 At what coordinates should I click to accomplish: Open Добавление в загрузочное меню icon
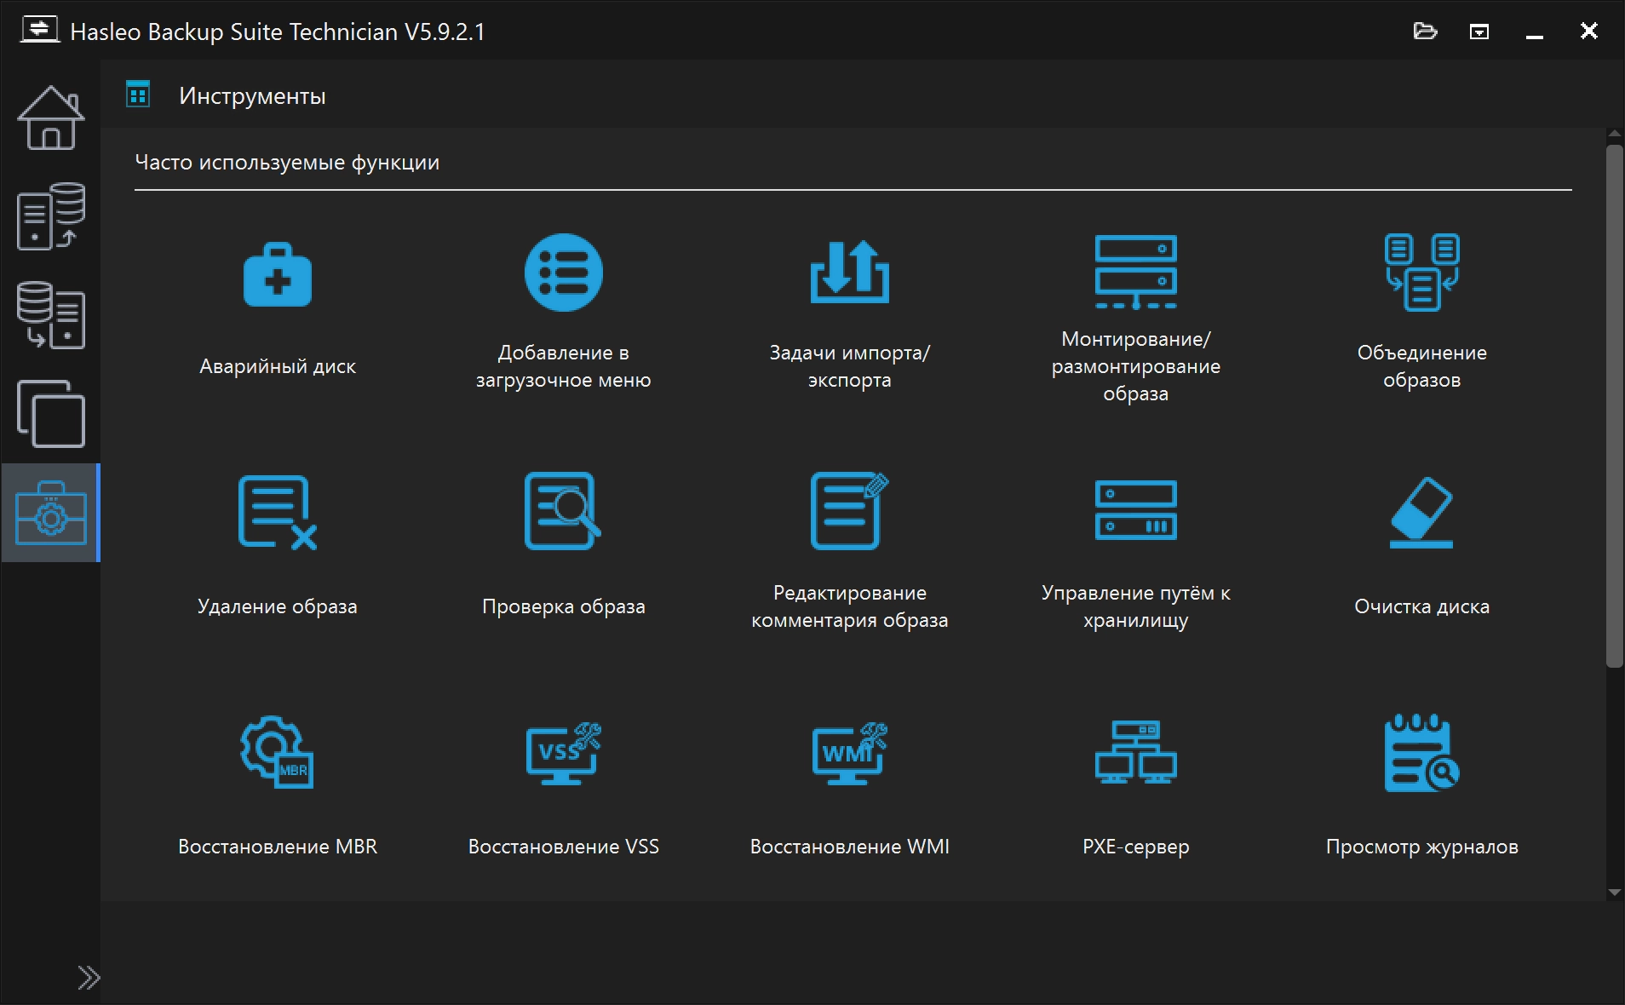coord(564,273)
